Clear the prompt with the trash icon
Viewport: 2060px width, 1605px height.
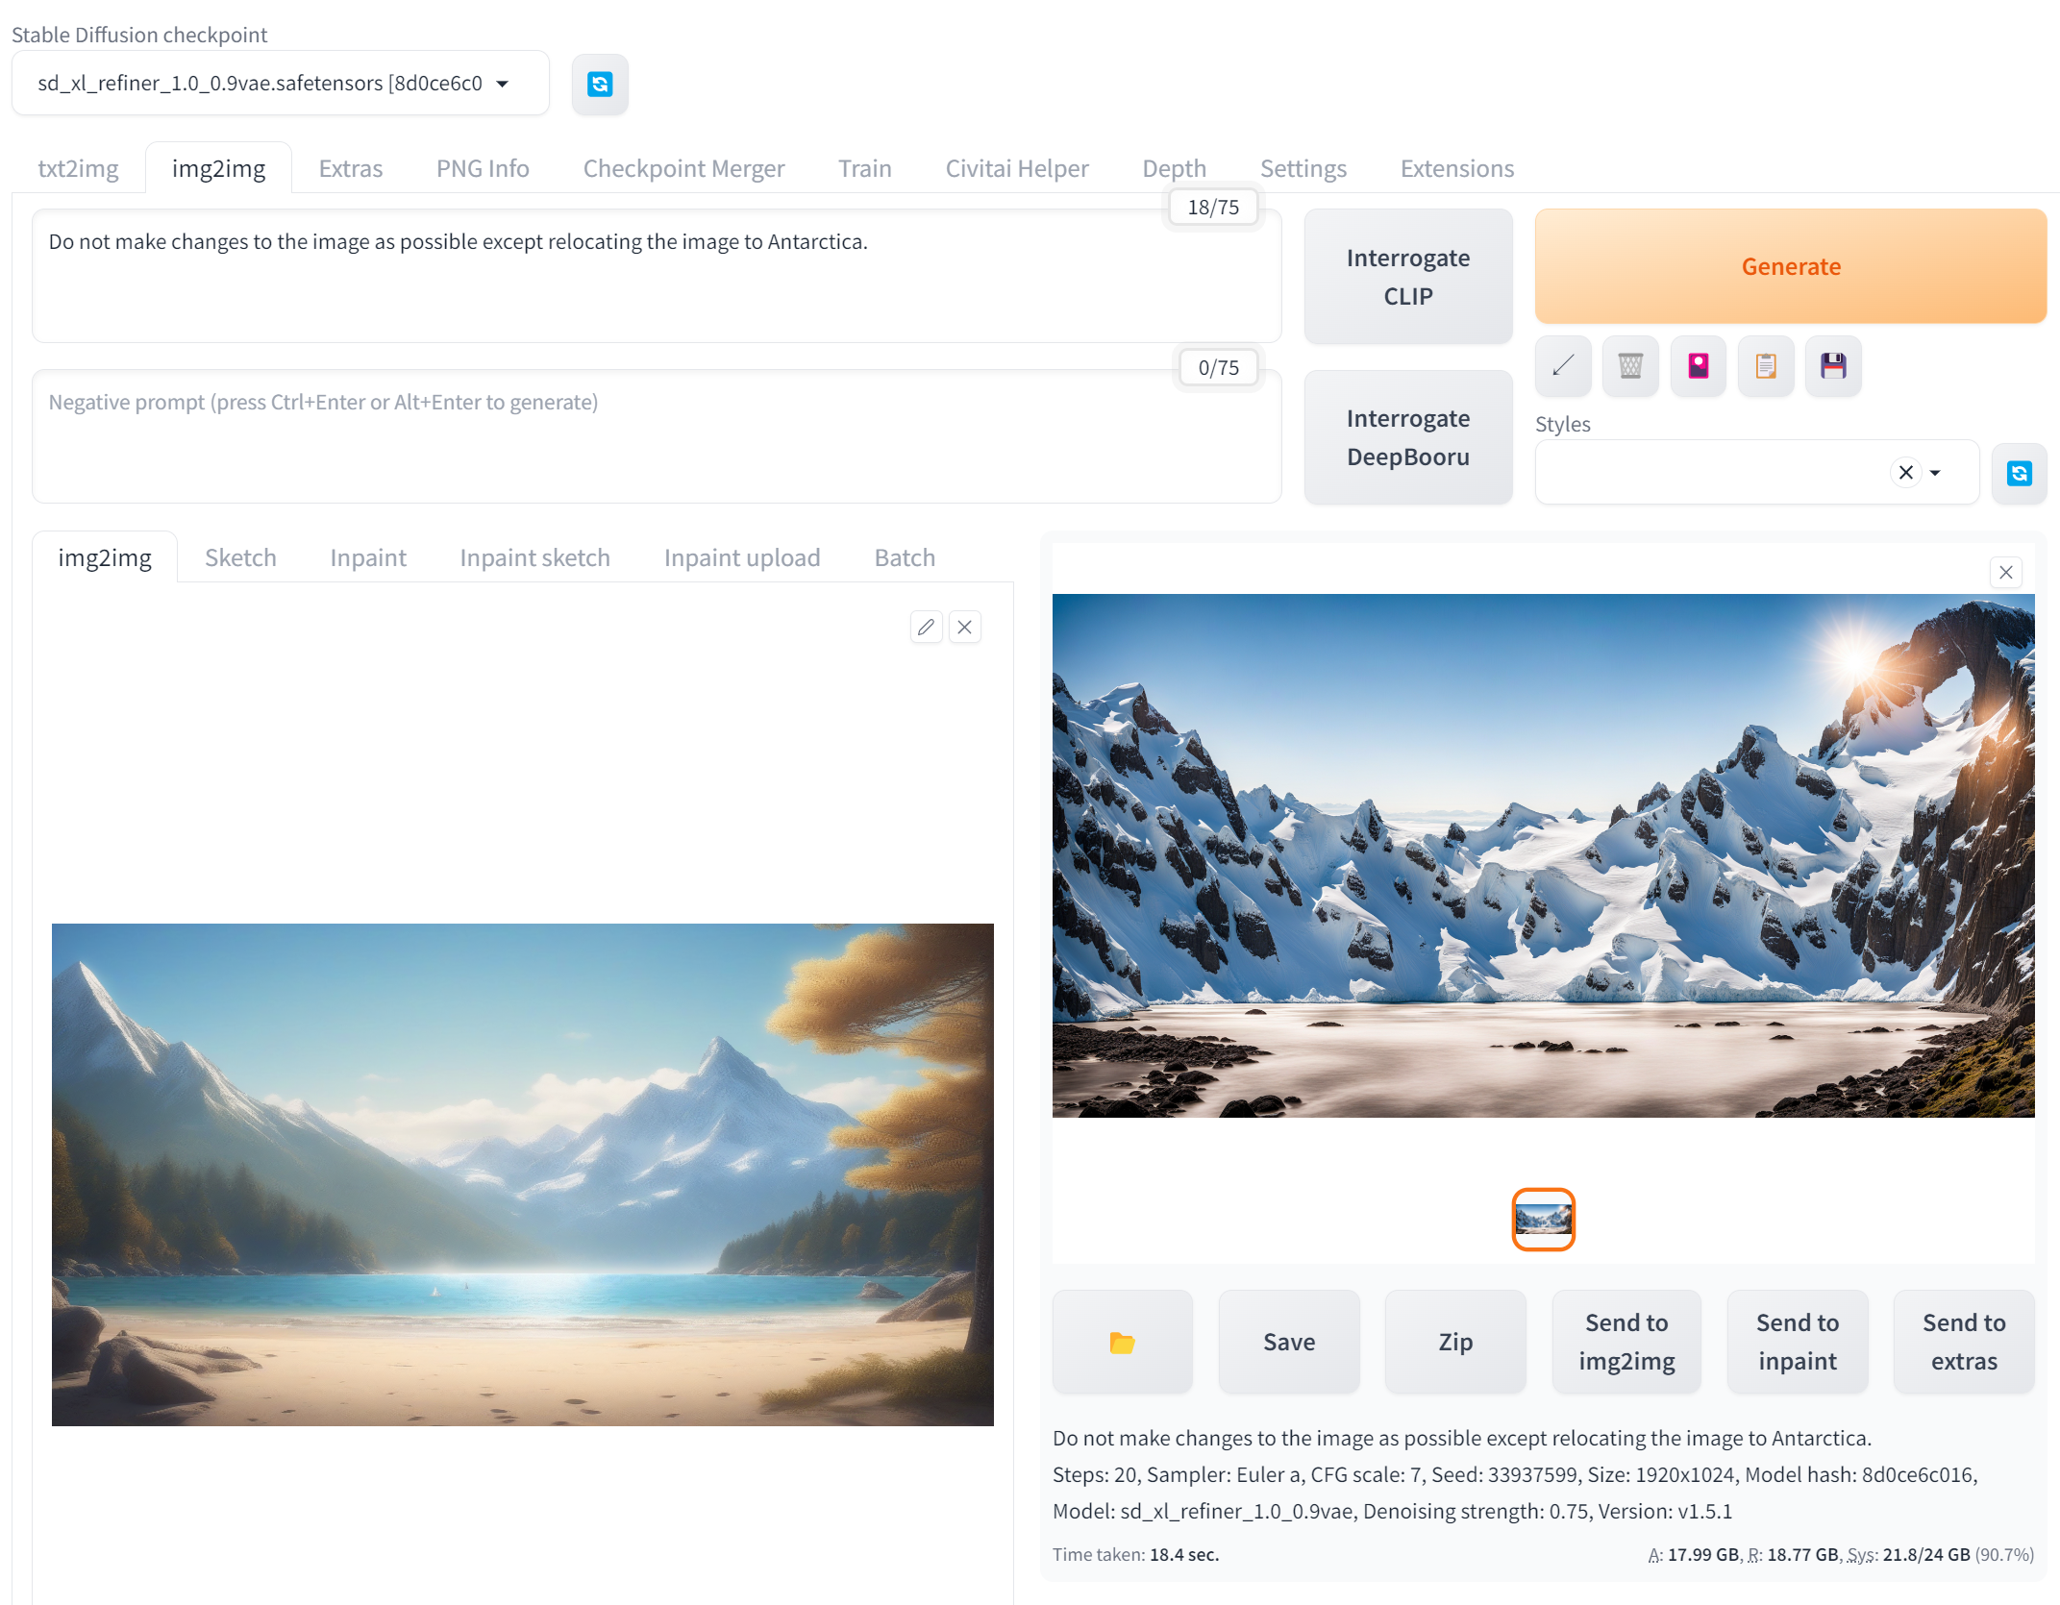point(1630,366)
